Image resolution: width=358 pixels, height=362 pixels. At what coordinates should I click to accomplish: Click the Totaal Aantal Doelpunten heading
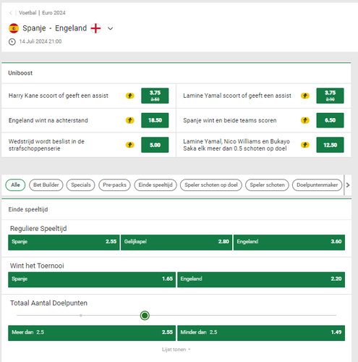[48, 303]
